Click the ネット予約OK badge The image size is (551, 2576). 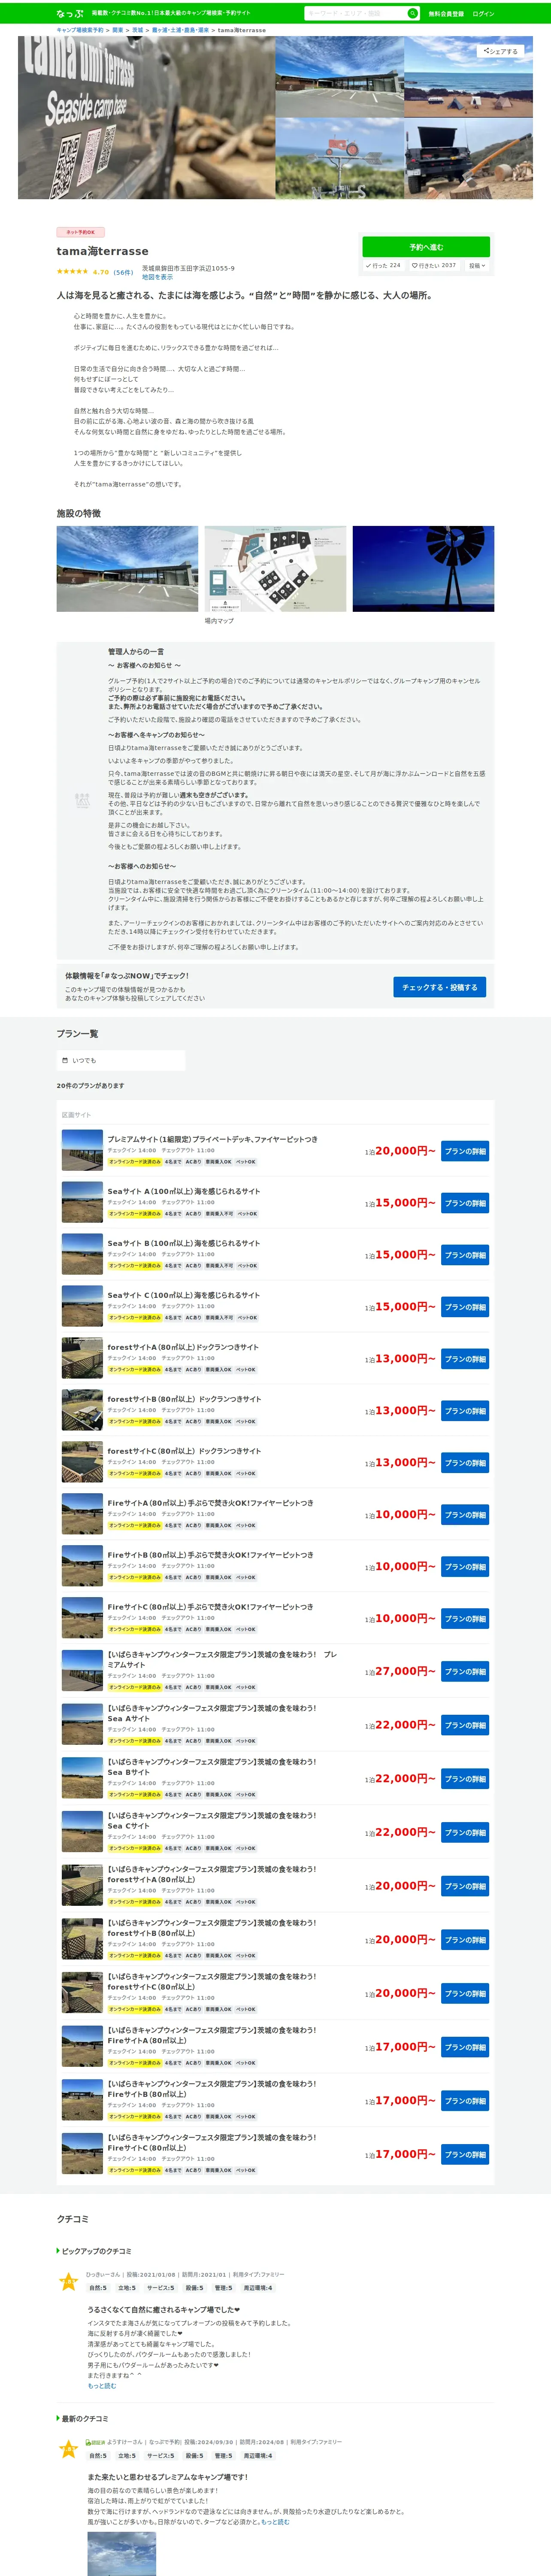tap(80, 232)
